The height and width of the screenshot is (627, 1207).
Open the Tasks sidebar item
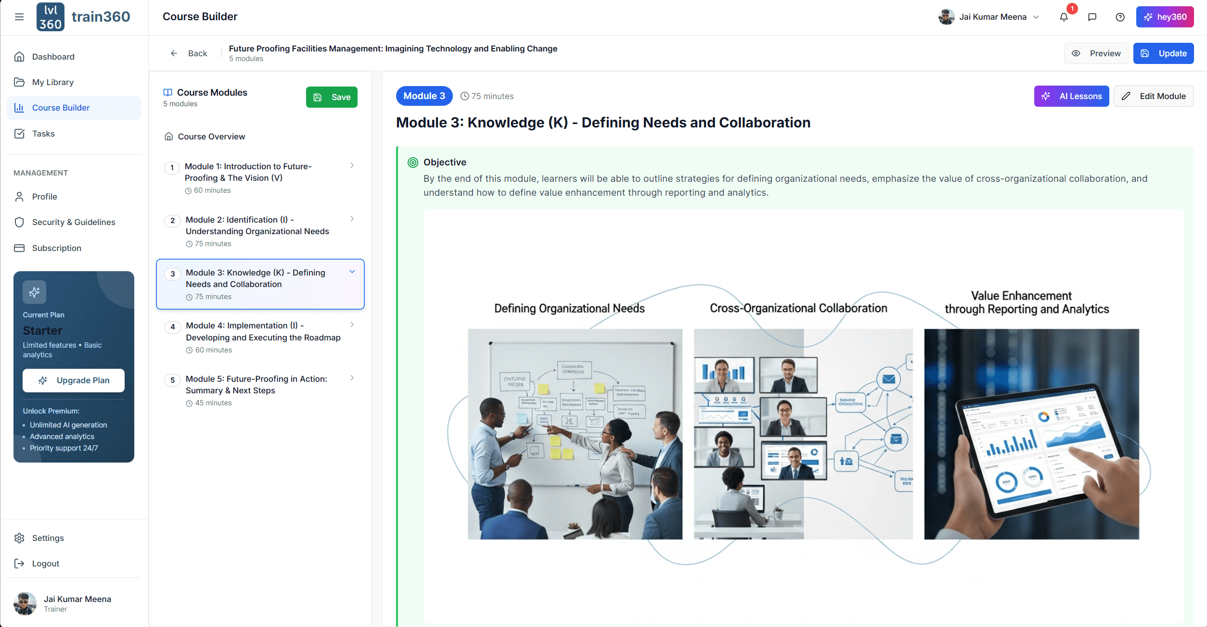coord(43,134)
